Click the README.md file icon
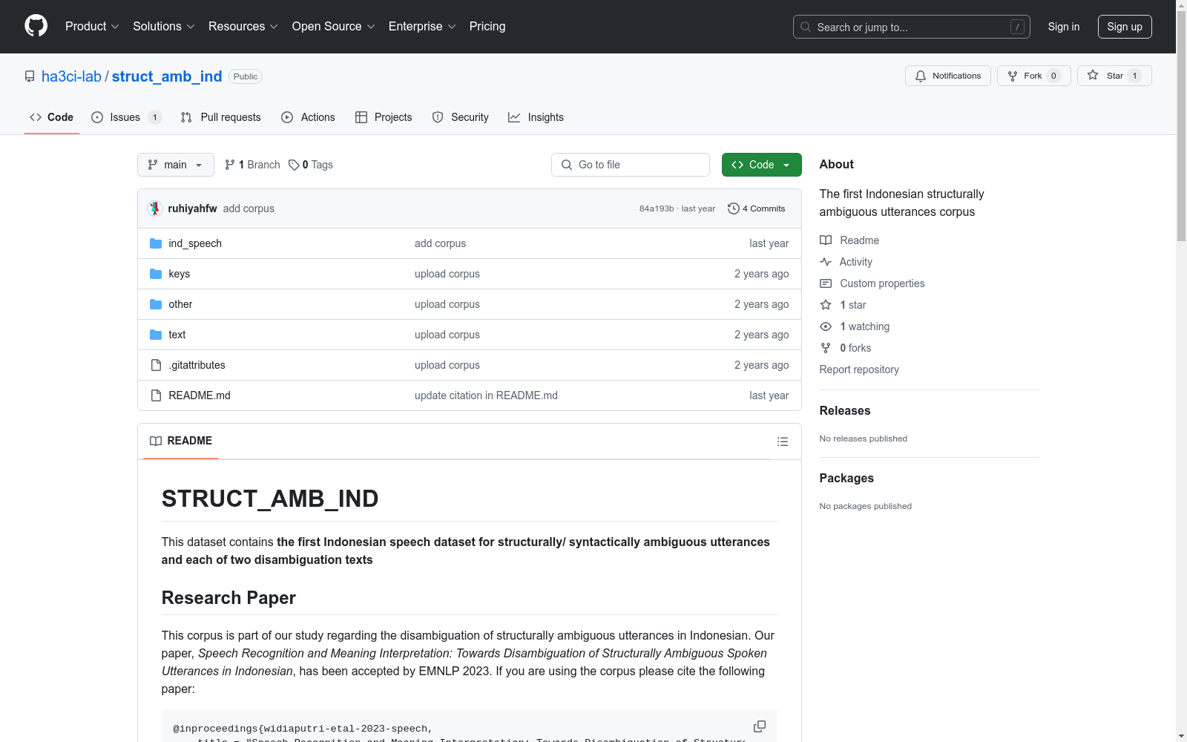The width and height of the screenshot is (1187, 742). pyautogui.click(x=156, y=395)
